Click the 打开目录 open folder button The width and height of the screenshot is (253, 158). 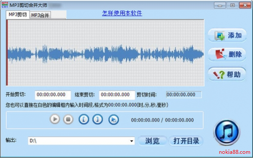[186, 141]
